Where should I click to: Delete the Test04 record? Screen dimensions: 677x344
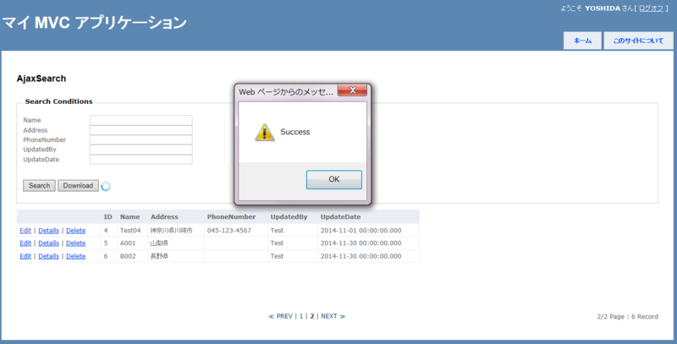75,231
